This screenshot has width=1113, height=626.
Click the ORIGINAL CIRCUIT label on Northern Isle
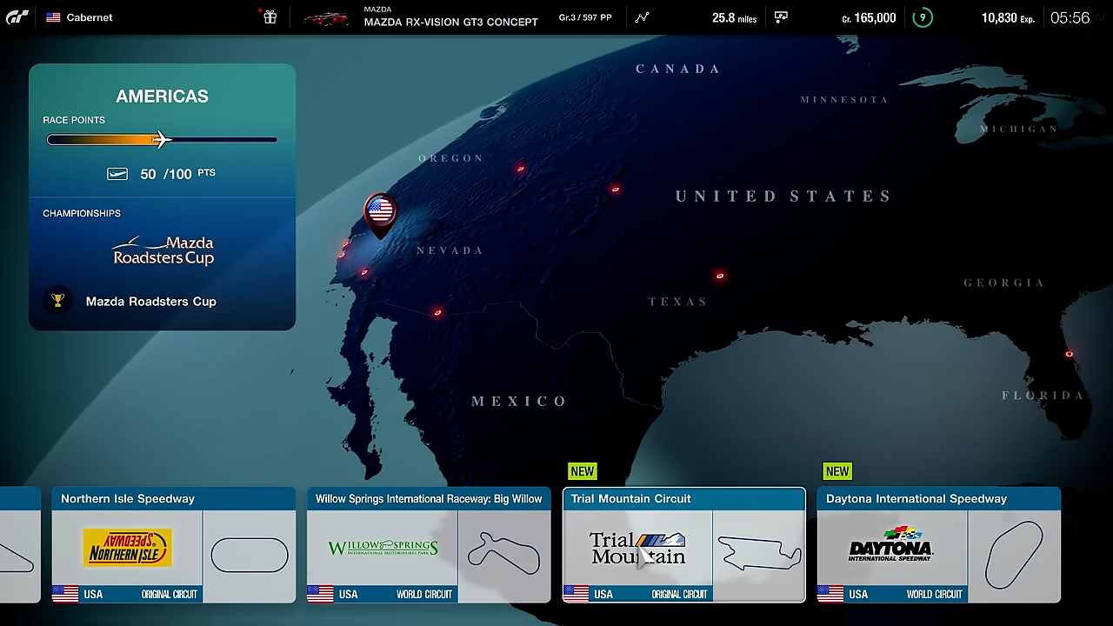tap(170, 595)
